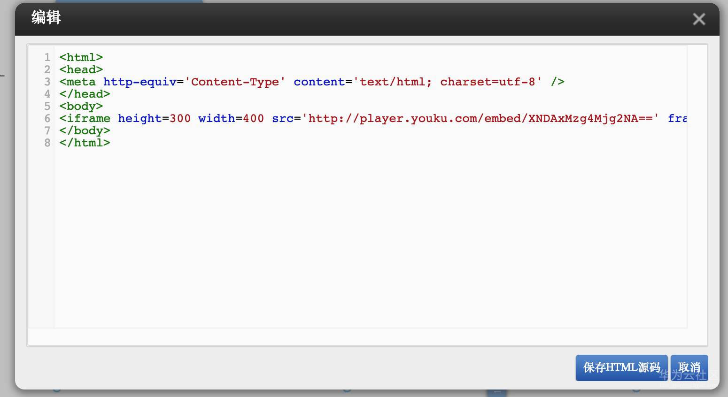Click the opening <head> tag on line 2

(x=81, y=69)
